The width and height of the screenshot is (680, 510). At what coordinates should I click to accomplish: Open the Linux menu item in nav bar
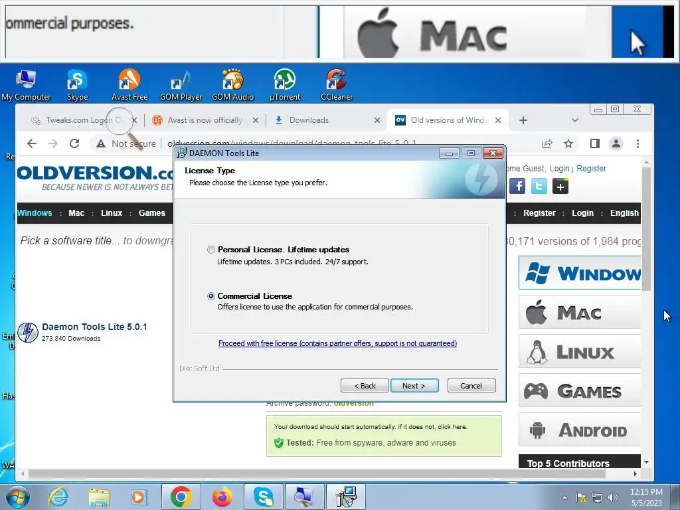pos(112,213)
